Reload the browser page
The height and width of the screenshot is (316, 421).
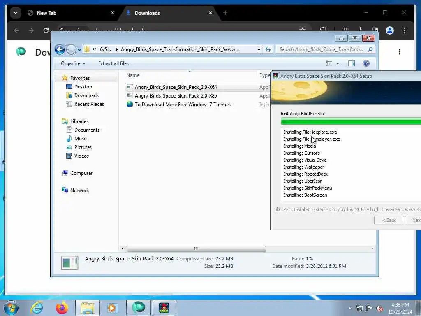pos(46,30)
